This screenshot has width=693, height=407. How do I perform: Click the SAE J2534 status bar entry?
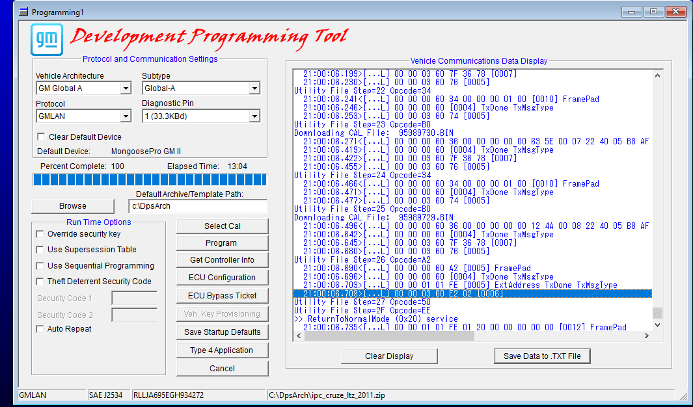point(109,395)
